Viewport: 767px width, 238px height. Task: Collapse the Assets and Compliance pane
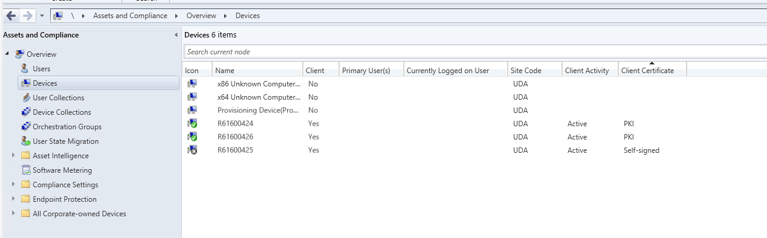point(176,35)
